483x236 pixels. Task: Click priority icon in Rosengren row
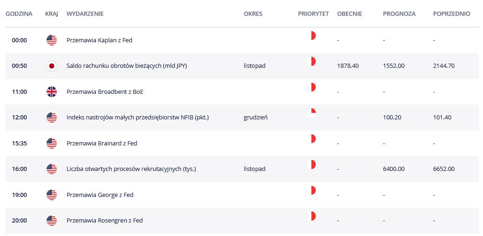pos(312,216)
